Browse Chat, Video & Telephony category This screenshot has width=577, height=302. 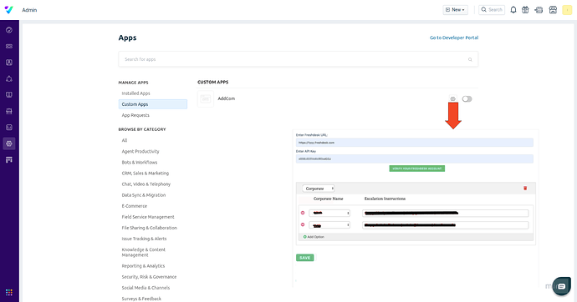[146, 184]
